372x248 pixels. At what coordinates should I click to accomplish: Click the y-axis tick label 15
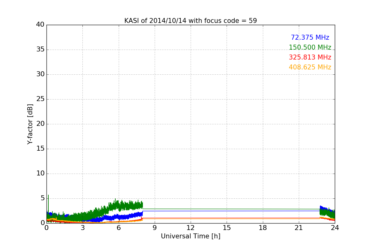[x=40, y=149]
